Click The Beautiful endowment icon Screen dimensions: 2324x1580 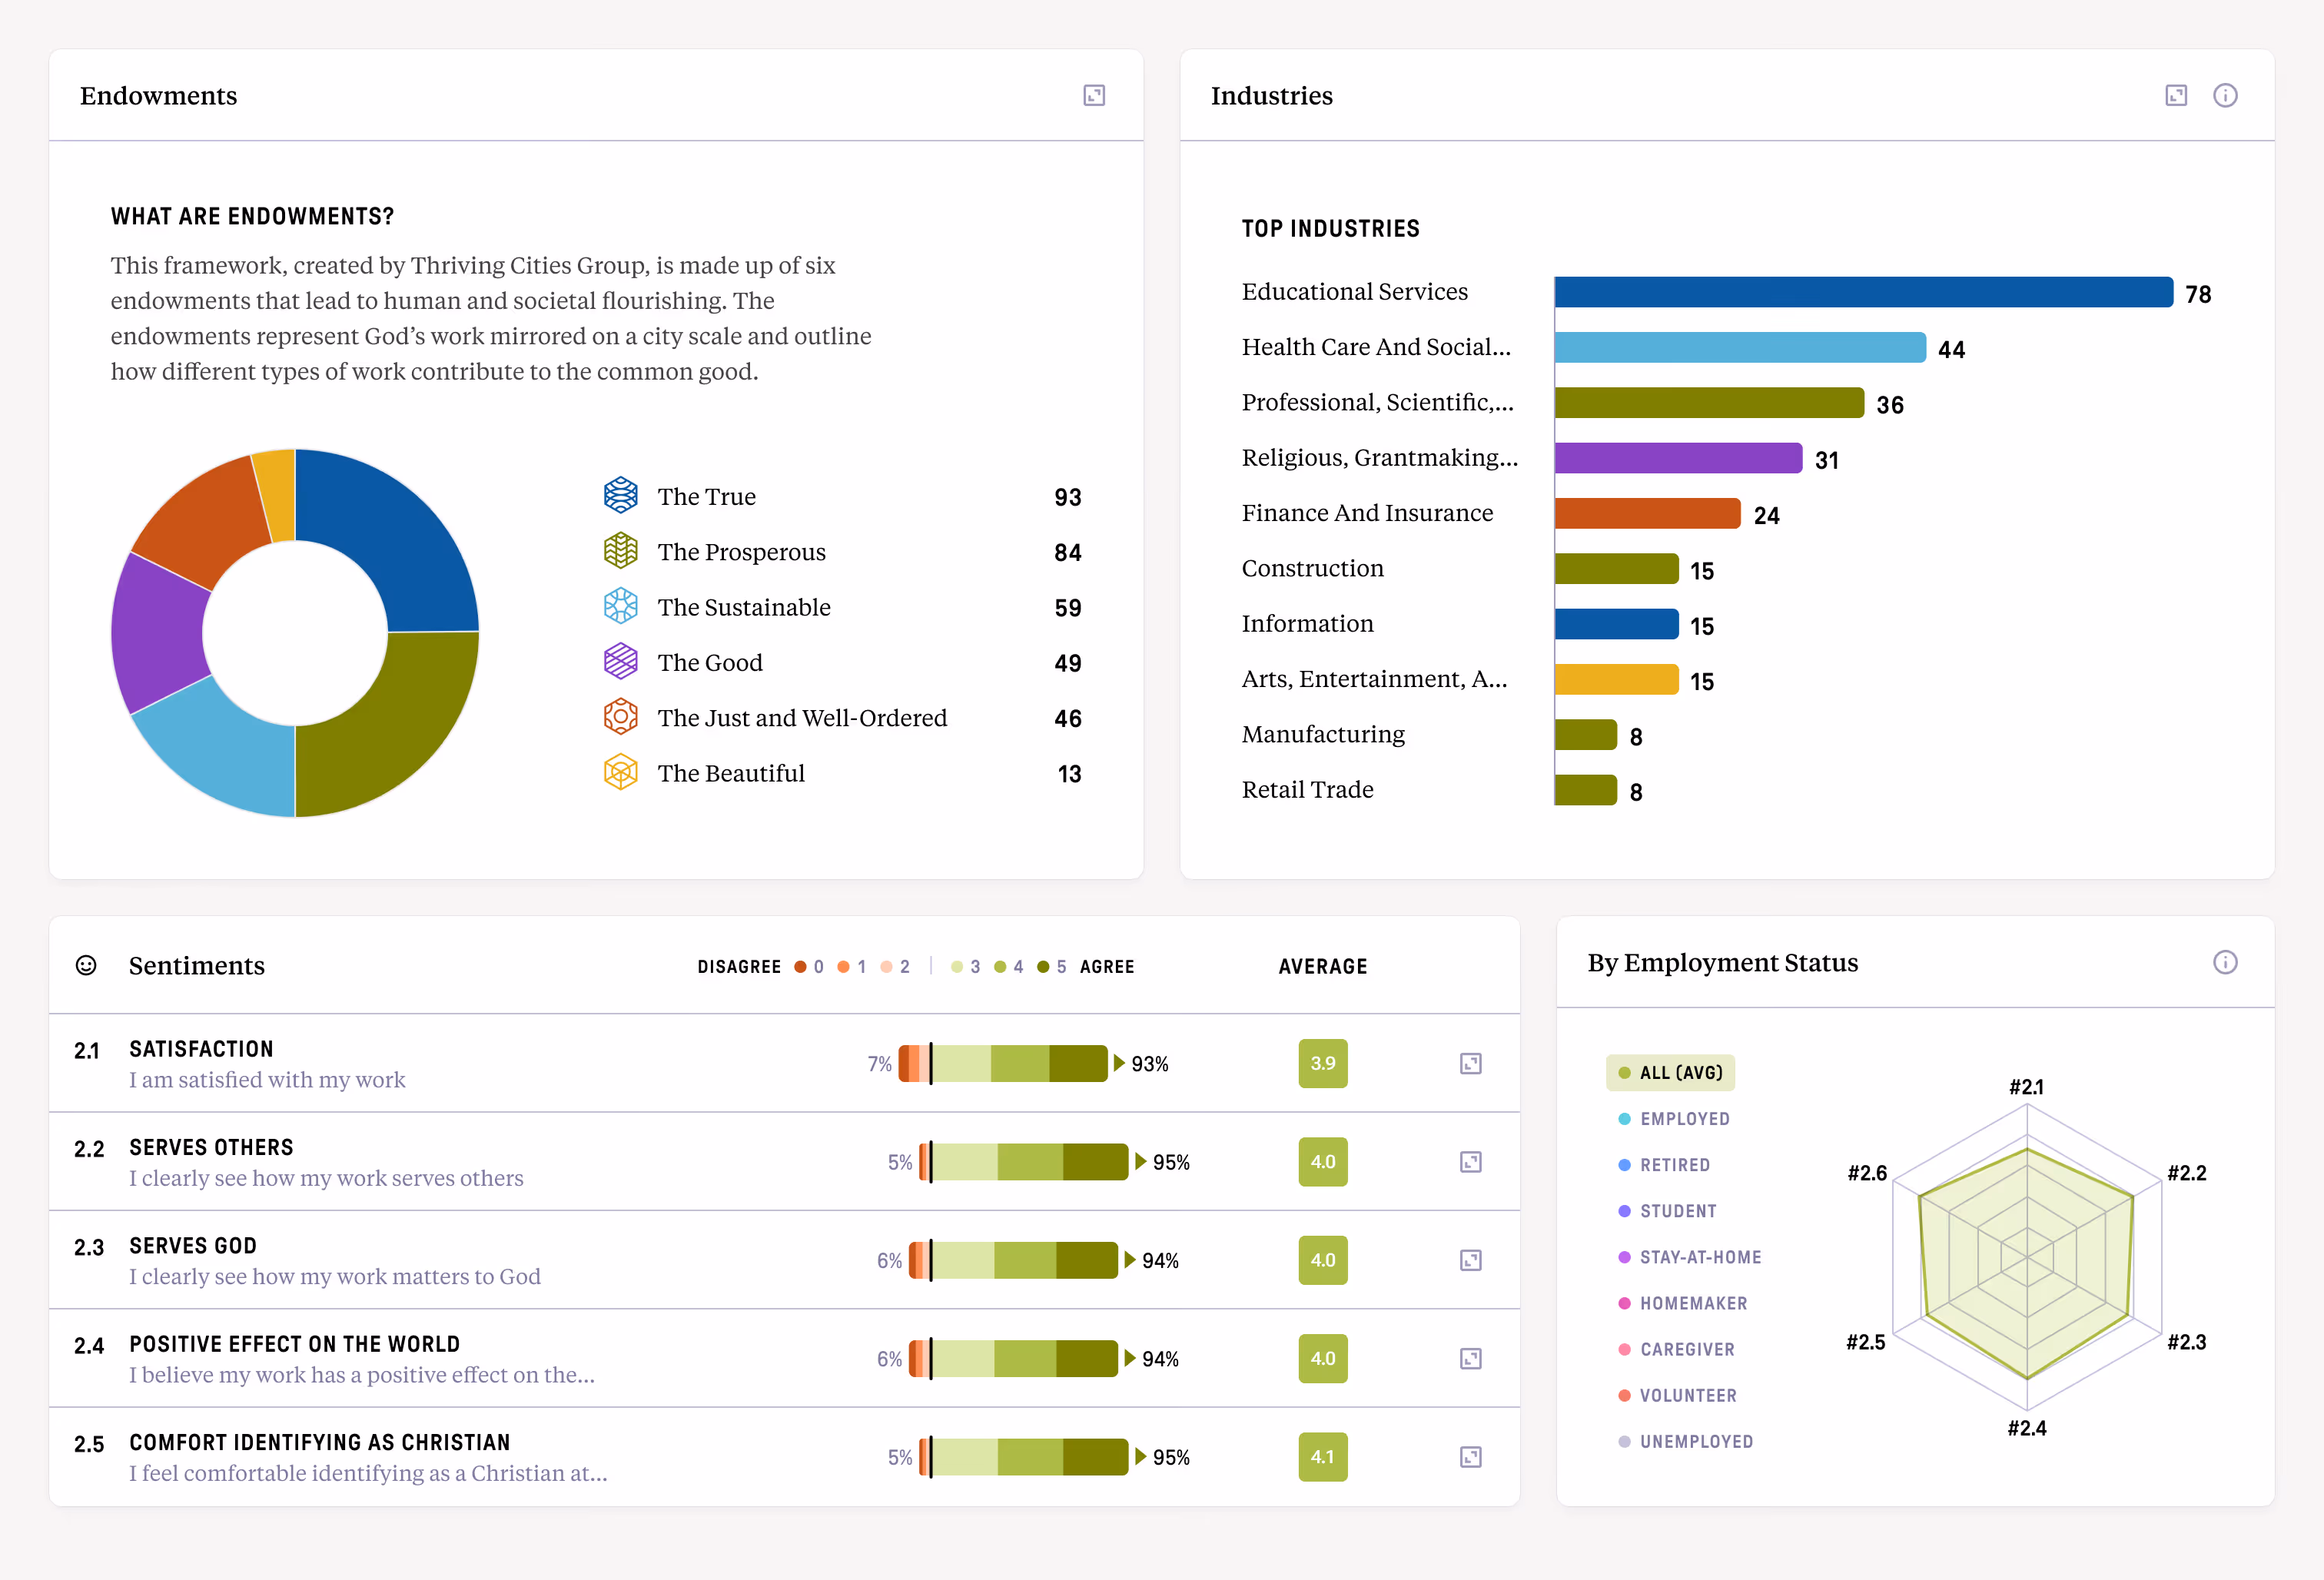(x=620, y=773)
